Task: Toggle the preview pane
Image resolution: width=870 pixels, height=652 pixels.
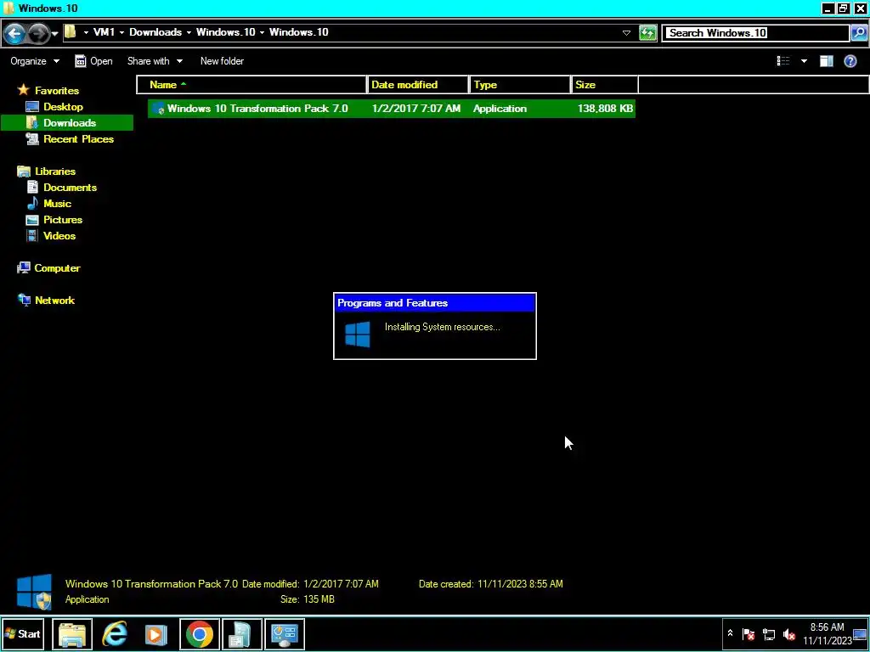Action: [826, 61]
